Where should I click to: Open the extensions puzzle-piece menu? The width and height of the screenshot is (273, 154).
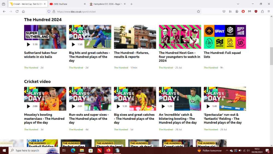coord(262,11)
